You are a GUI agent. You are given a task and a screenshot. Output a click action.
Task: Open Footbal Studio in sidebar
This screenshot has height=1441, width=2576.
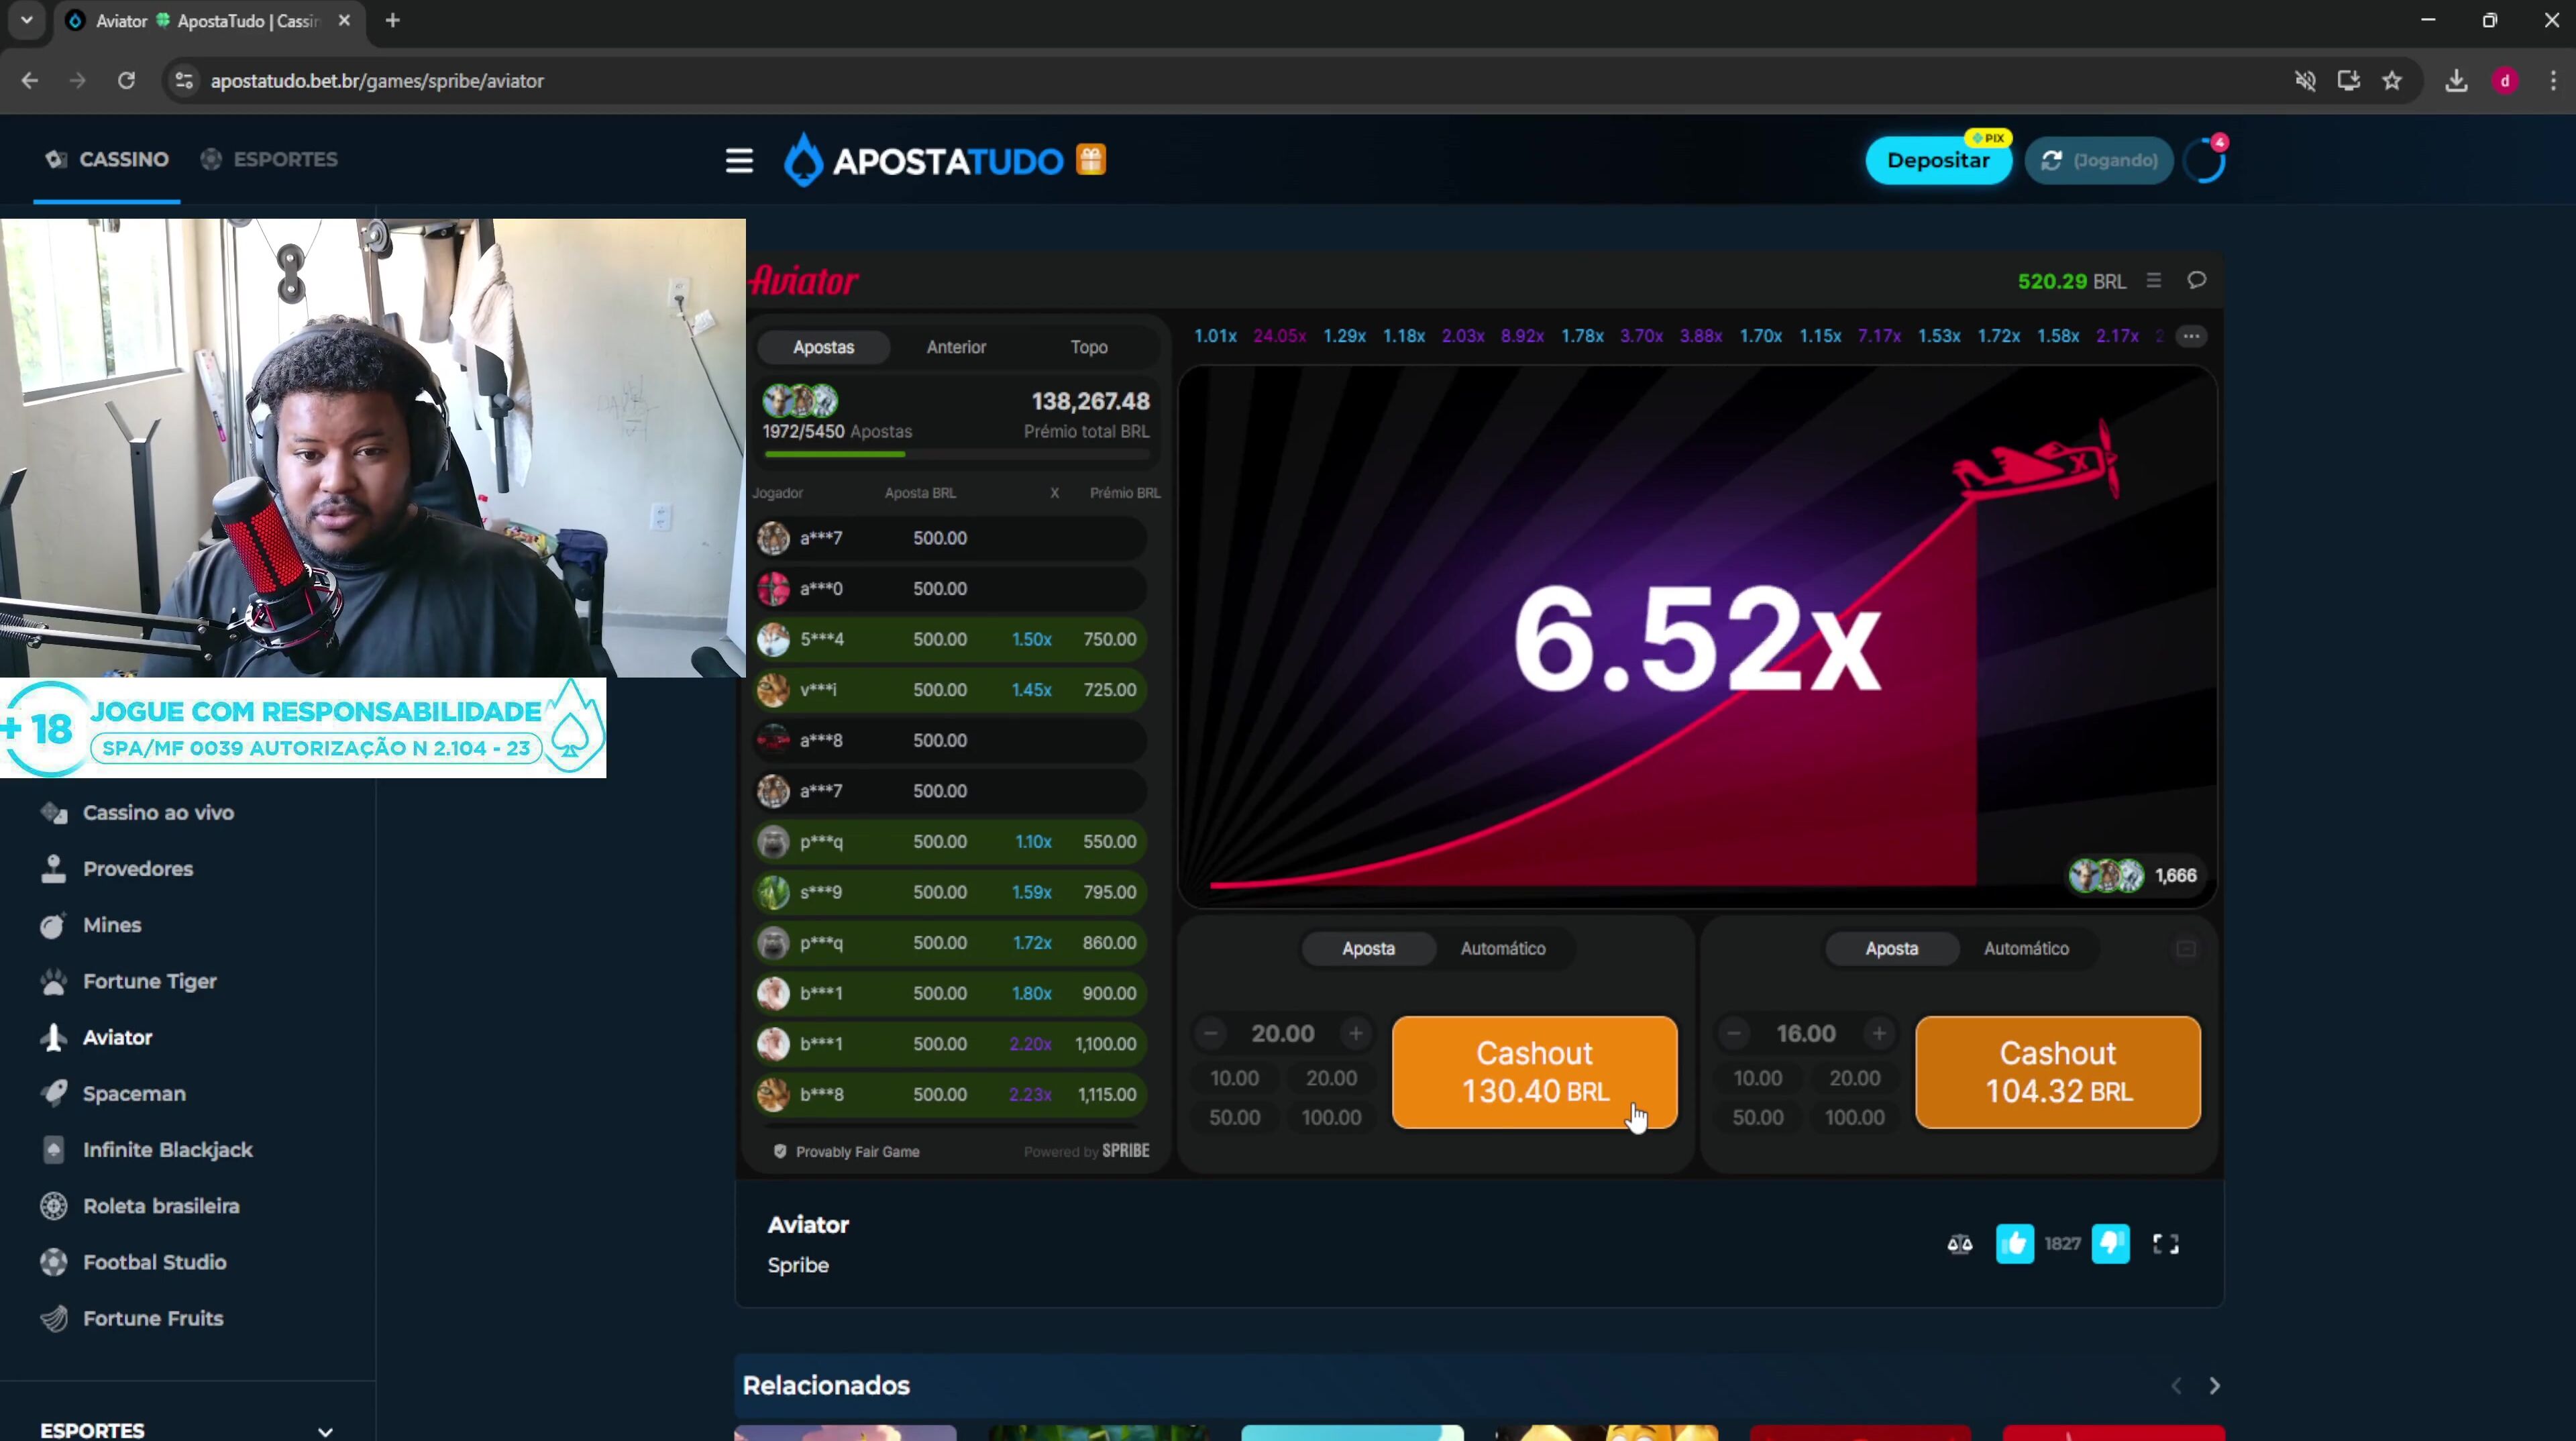(x=154, y=1262)
